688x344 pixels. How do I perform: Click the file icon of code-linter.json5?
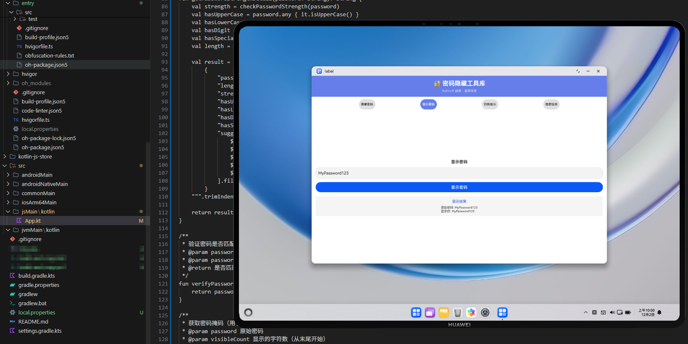coord(15,110)
